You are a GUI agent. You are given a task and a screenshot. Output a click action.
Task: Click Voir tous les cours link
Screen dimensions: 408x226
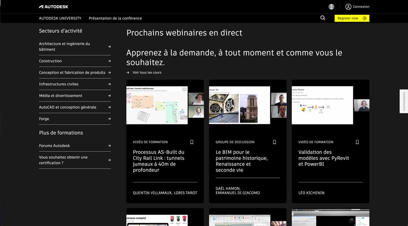[x=147, y=73]
